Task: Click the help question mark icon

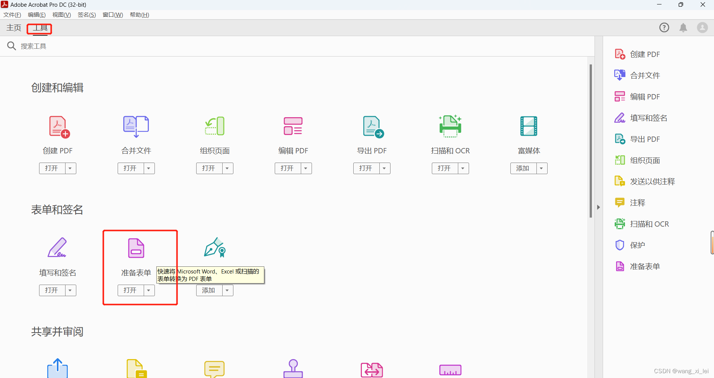Action: click(x=664, y=28)
